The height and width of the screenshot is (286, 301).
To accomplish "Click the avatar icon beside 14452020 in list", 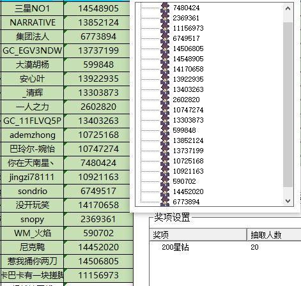I will (165, 192).
